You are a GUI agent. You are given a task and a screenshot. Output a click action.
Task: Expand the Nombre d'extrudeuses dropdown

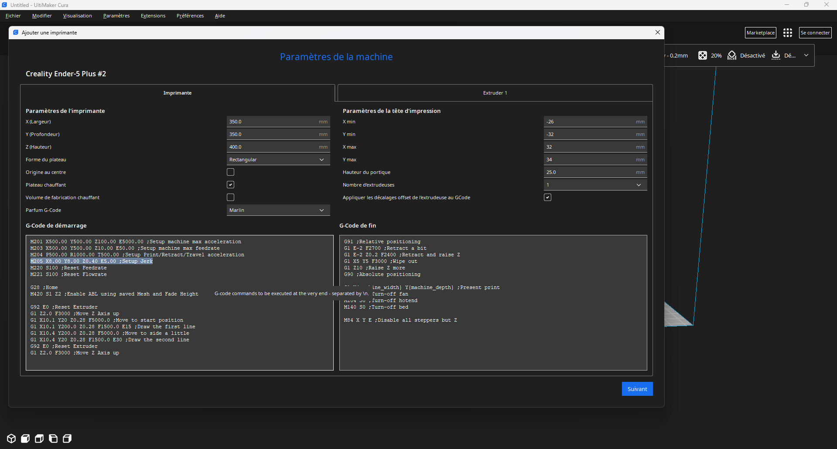[595, 185]
